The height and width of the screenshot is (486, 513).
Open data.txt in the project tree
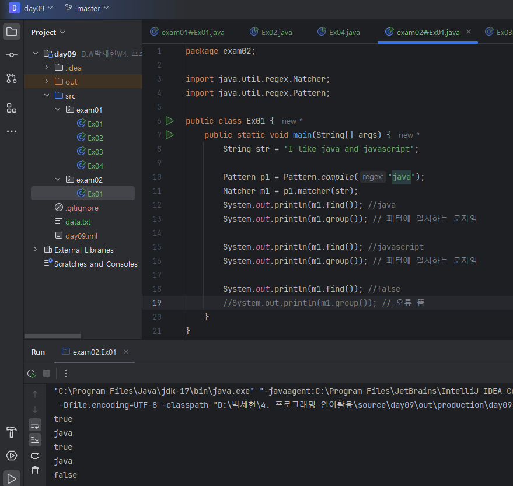click(x=78, y=222)
